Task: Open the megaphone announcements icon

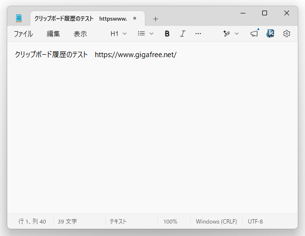Action: [x=254, y=34]
